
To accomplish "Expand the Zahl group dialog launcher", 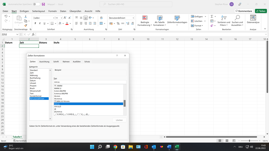I will (x=134, y=30).
